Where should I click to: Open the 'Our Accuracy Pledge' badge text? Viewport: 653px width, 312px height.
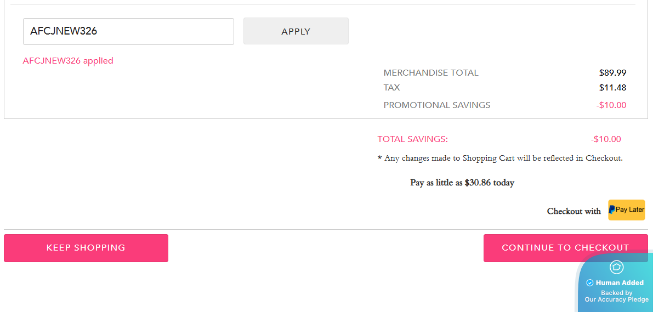616,299
